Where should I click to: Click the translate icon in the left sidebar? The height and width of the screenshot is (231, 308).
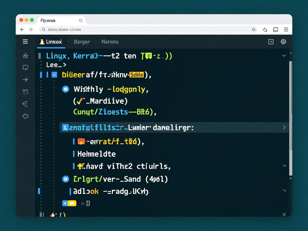click(x=25, y=56)
